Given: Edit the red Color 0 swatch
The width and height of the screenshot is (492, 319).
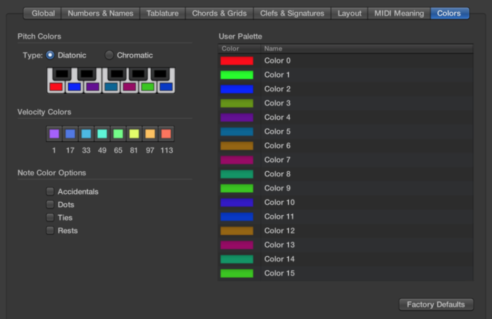Looking at the screenshot, I should [236, 61].
